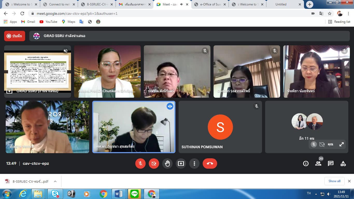Screen dimensions: 354x199
Task: Open the LINE app in the taskbar
Action: pos(134,194)
